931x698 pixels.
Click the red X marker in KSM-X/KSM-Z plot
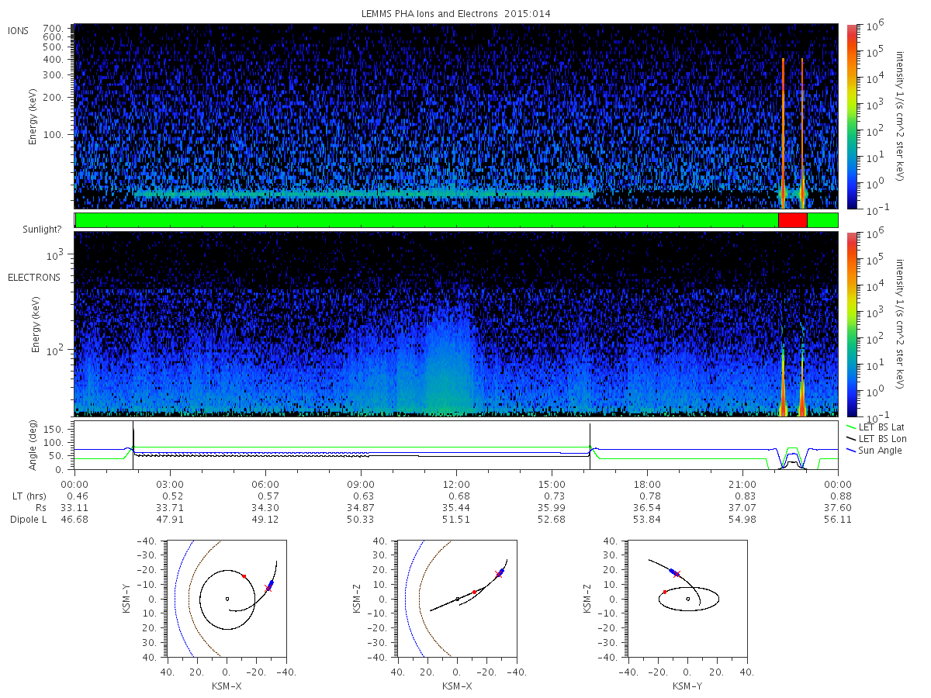499,574
